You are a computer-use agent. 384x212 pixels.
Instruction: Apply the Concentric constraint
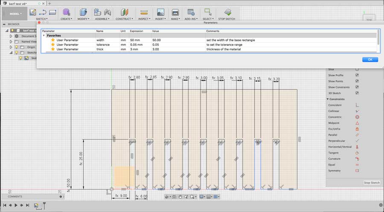pos(357,117)
